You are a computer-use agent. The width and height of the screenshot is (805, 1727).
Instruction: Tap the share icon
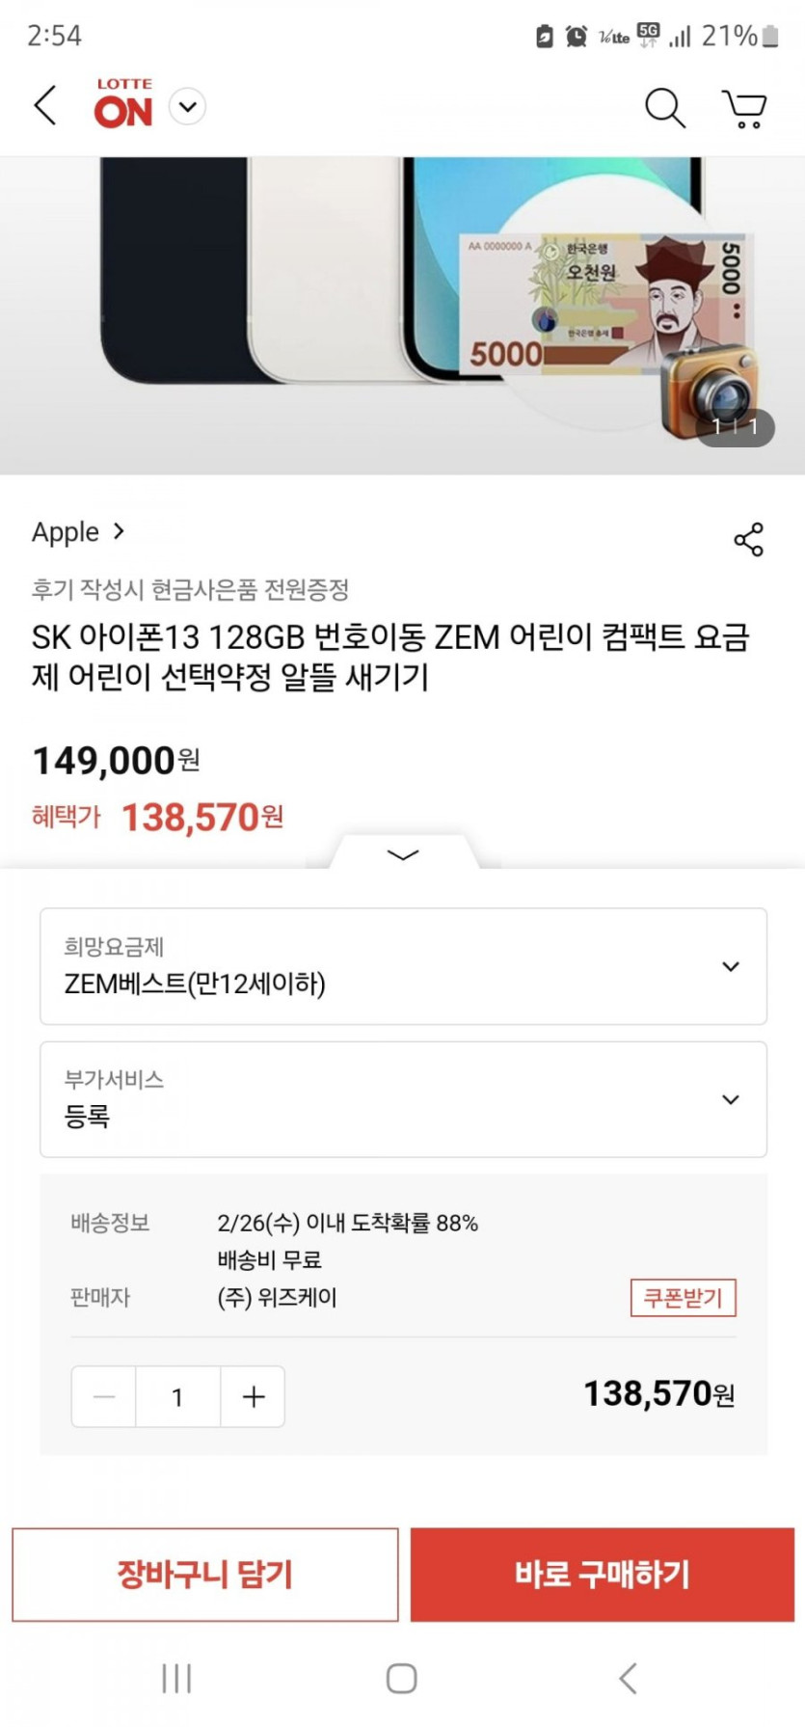click(748, 540)
